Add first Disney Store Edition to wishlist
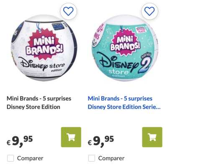The height and width of the screenshot is (167, 201). (68, 11)
